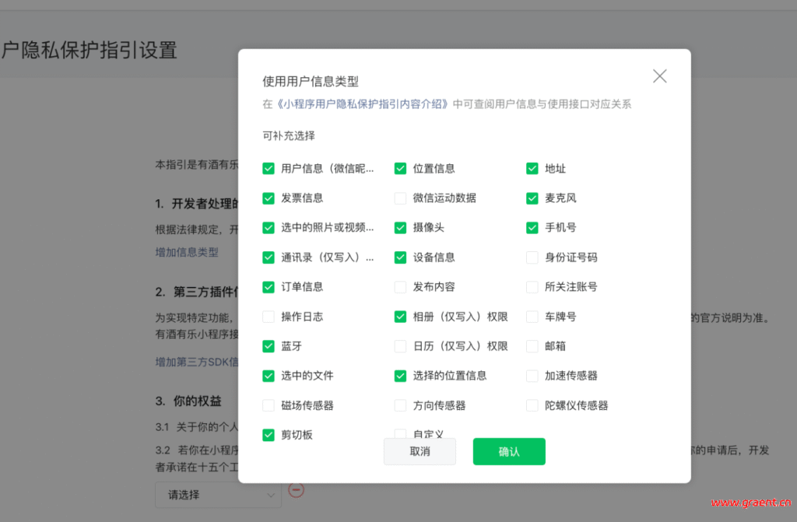The image size is (797, 522).
Task: Check the 日历（仅写入）权限 checkbox
Action: click(x=400, y=346)
